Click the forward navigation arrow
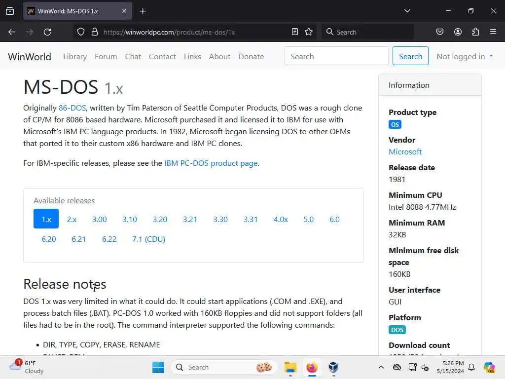 29,32
